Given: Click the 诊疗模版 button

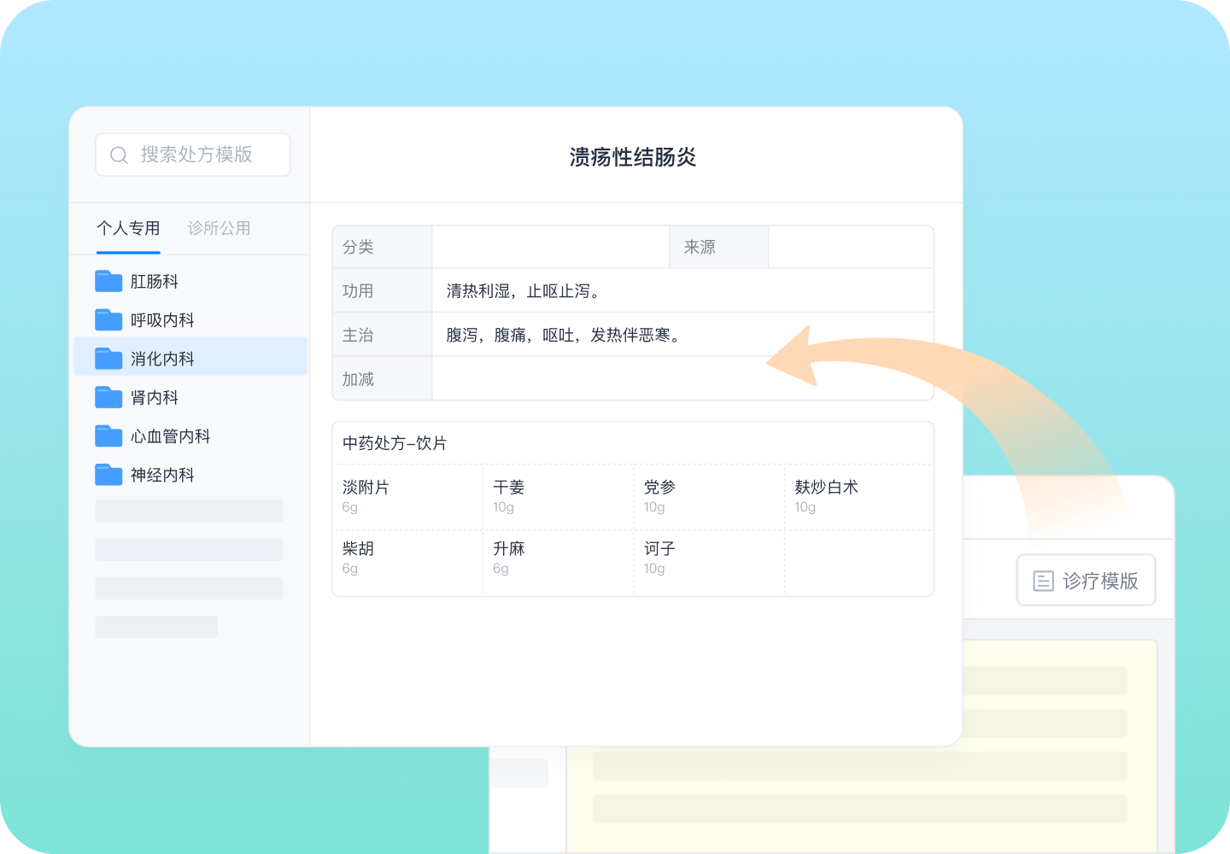Looking at the screenshot, I should click(1086, 580).
